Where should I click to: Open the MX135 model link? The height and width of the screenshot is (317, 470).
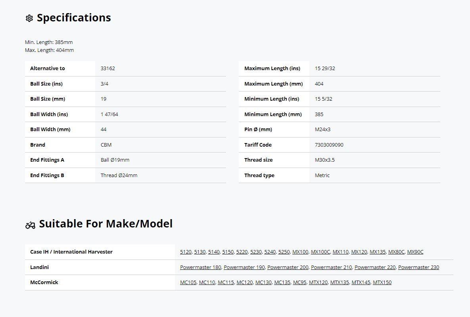tap(378, 252)
